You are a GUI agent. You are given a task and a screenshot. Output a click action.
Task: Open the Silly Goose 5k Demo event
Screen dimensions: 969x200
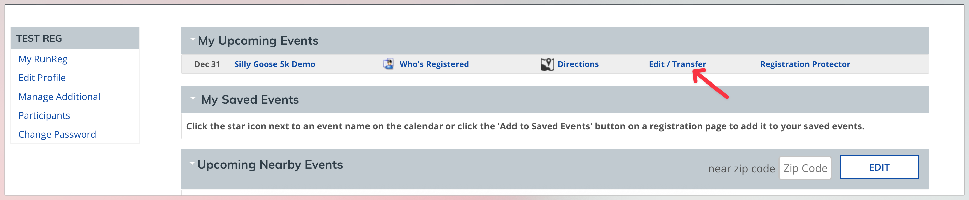coord(274,64)
